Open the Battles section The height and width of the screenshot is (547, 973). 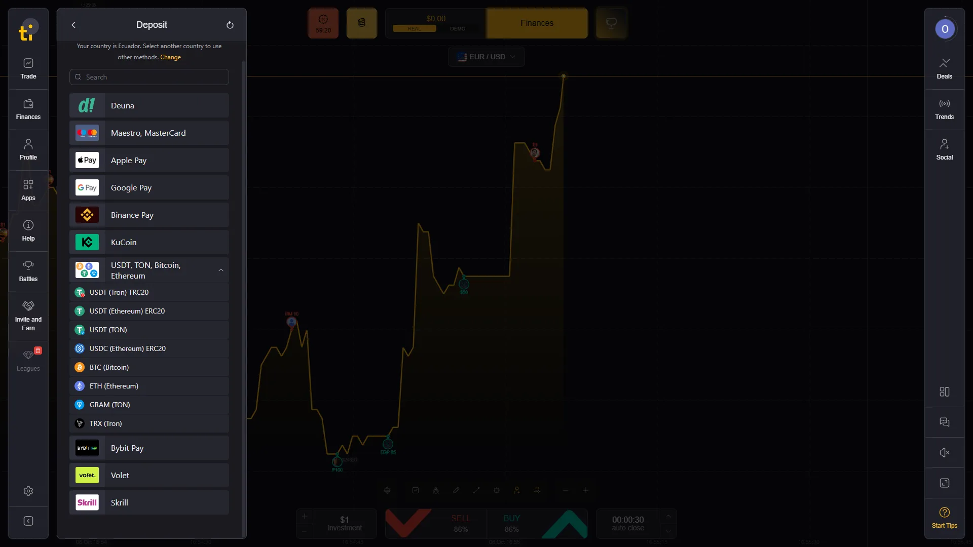tap(28, 271)
